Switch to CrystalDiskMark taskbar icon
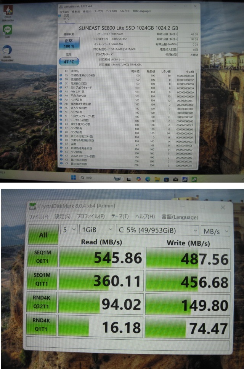This screenshot has height=369, width=244. [x=194, y=179]
